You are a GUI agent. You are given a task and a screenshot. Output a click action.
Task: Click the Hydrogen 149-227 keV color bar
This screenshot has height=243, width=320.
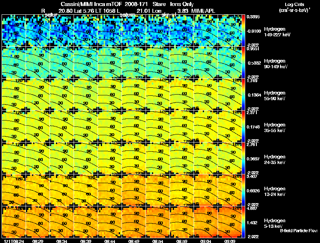[243, 31]
